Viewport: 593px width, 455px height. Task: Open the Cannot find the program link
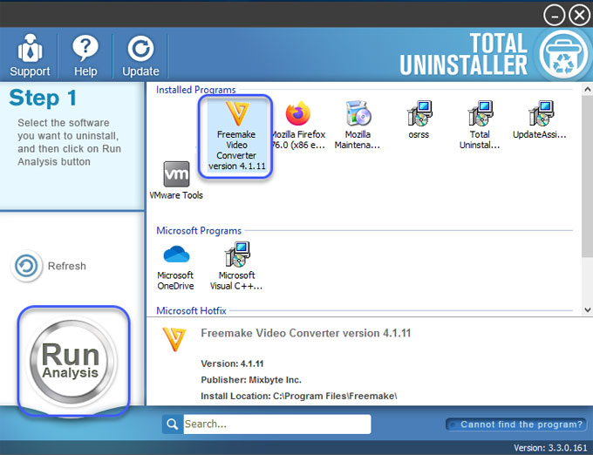(x=515, y=424)
